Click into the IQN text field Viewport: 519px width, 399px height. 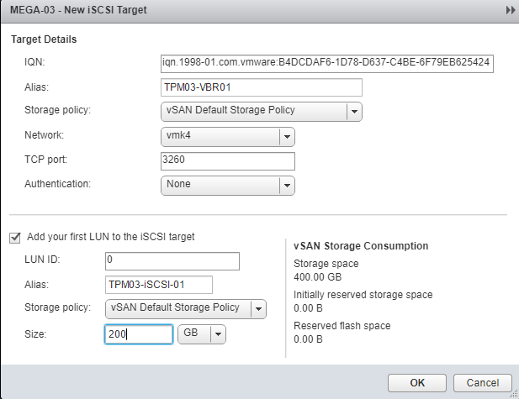(x=327, y=64)
